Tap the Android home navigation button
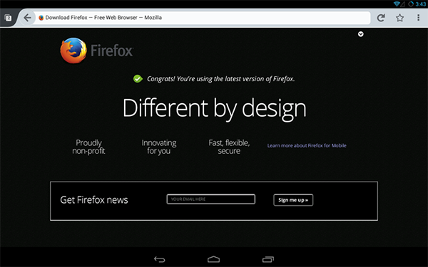428x267 pixels. [x=213, y=259]
